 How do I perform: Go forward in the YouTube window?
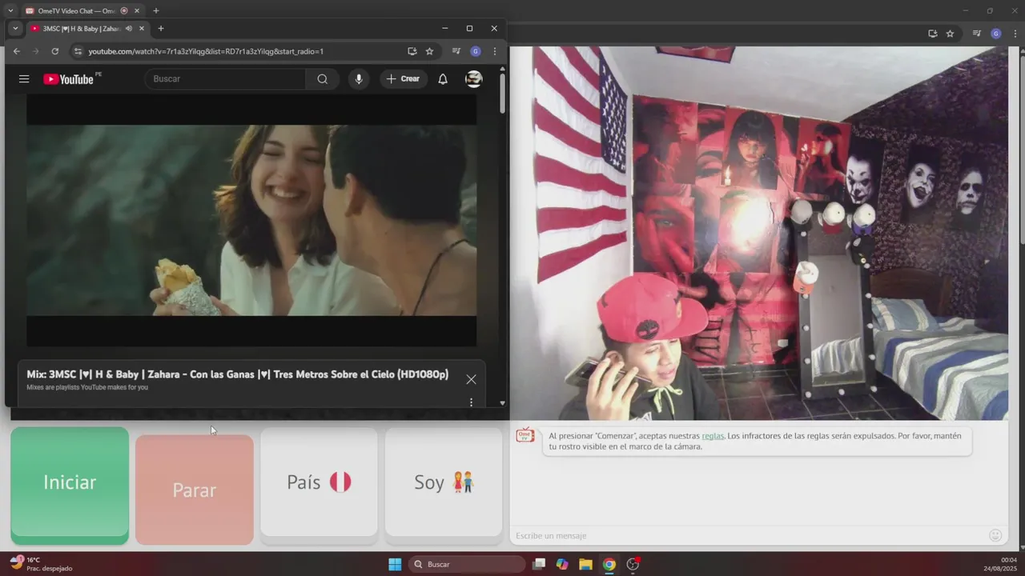(x=35, y=51)
